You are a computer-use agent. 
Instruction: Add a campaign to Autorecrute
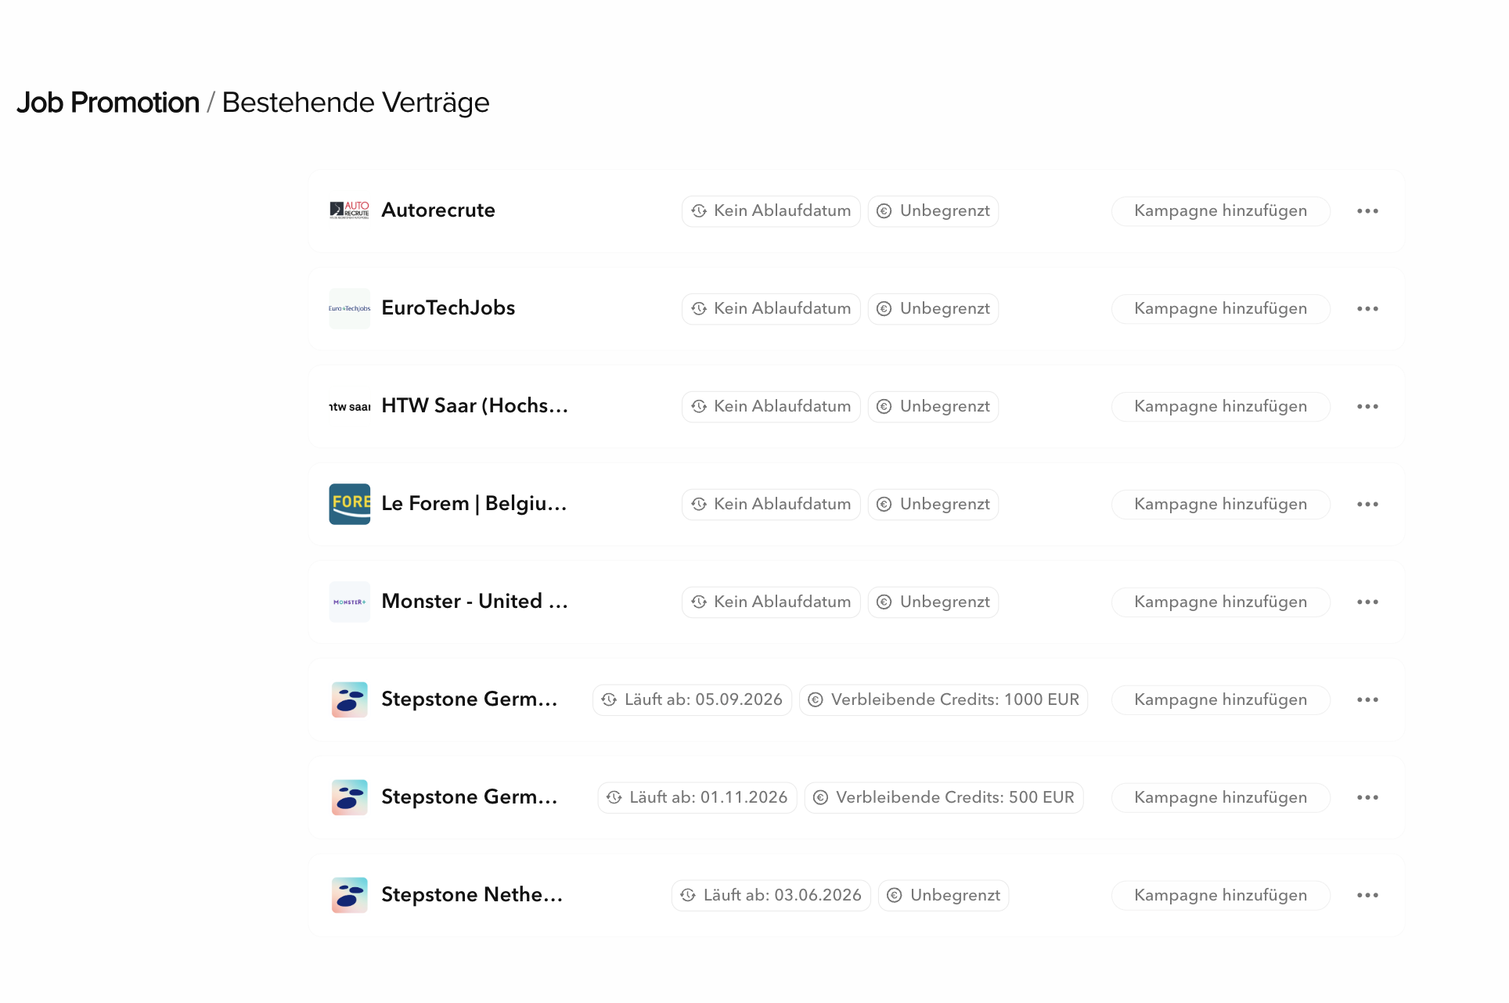click(x=1220, y=211)
